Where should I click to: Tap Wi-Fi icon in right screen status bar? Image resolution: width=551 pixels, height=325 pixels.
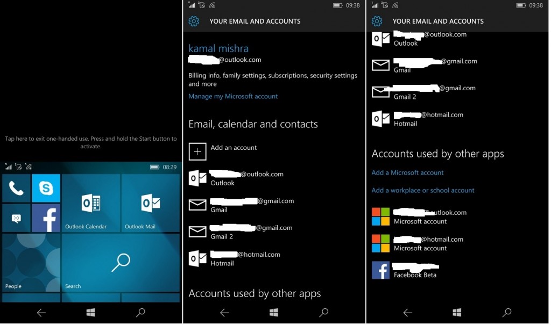(395, 5)
